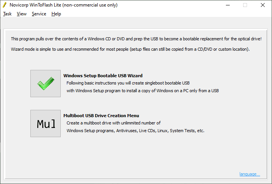Select the Windows Setup Bootable USB Wizard heading
The height and width of the screenshot is (184, 272).
(103, 76)
